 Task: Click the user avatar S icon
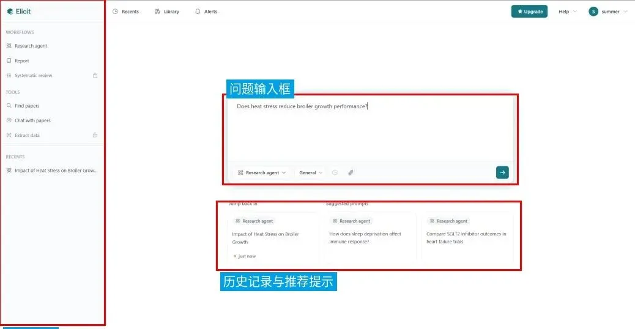(593, 12)
